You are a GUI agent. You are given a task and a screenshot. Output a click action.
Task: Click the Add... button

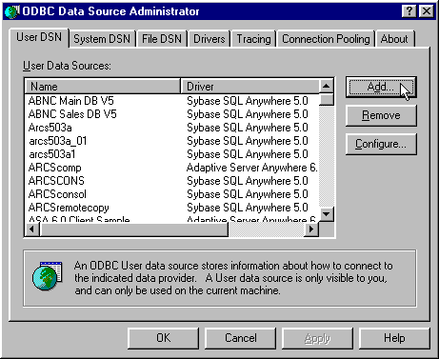click(x=381, y=87)
